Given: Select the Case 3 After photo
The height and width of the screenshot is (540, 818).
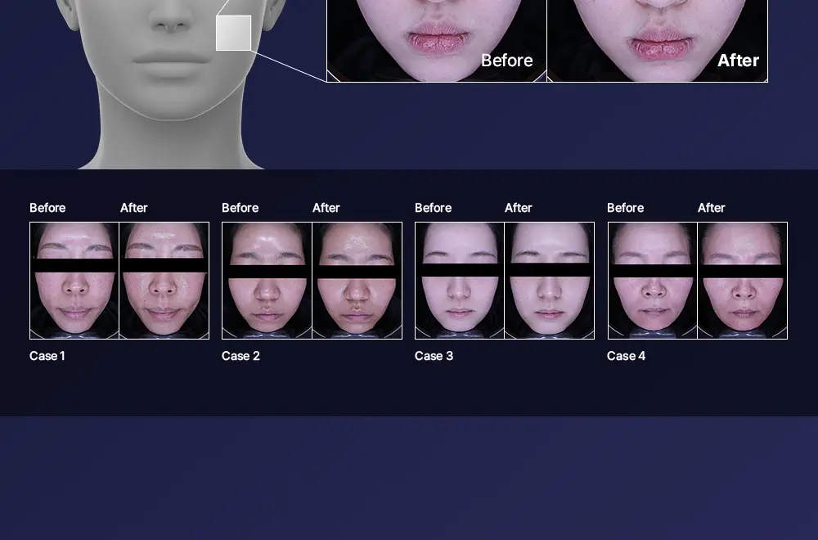Looking at the screenshot, I should 550,281.
